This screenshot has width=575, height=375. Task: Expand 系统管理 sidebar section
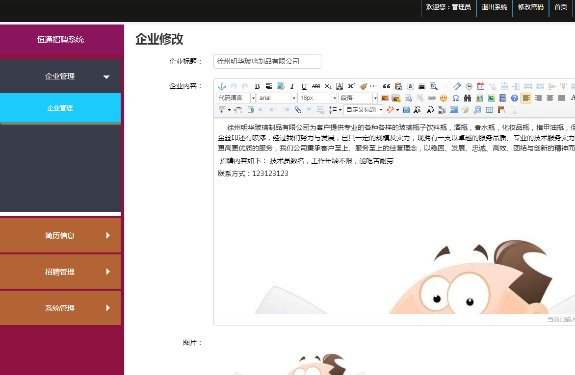(x=60, y=308)
